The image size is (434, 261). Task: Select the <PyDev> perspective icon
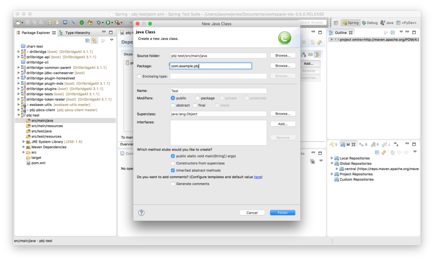click(x=405, y=22)
